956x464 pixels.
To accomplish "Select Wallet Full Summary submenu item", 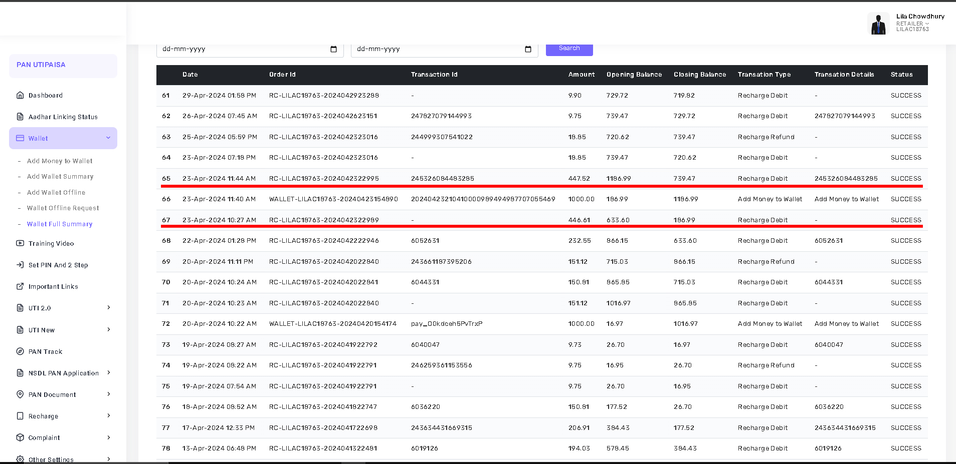I will point(60,224).
